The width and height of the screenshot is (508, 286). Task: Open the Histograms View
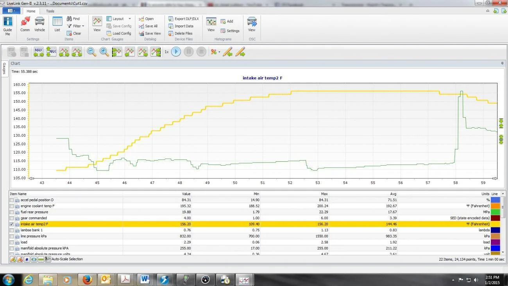click(211, 24)
